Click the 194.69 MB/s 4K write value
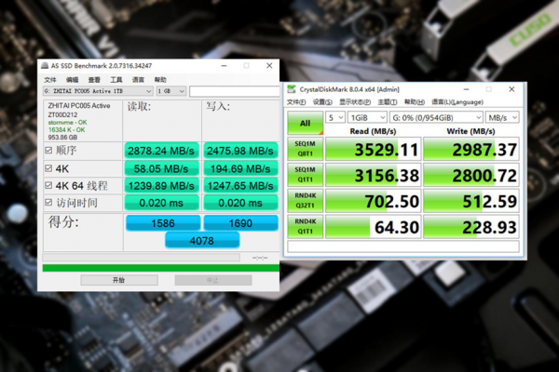The width and height of the screenshot is (559, 372). (x=240, y=168)
